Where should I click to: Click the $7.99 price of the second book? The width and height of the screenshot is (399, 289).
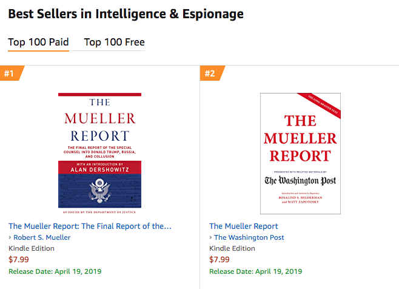[x=219, y=259]
